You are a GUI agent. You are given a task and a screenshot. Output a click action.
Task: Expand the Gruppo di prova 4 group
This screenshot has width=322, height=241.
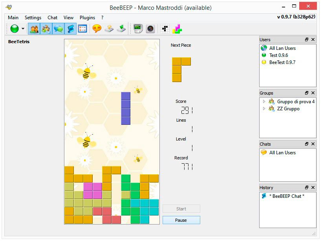point(264,101)
